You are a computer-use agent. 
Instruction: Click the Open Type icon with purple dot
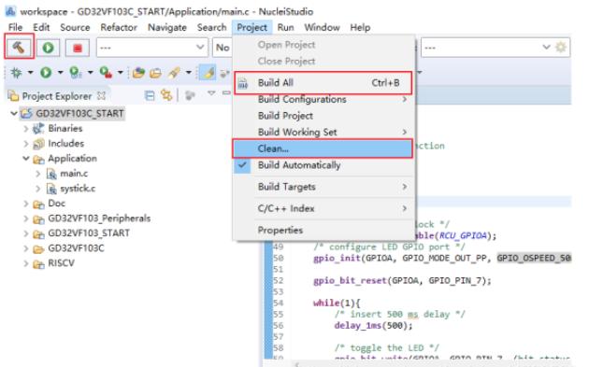coord(138,73)
